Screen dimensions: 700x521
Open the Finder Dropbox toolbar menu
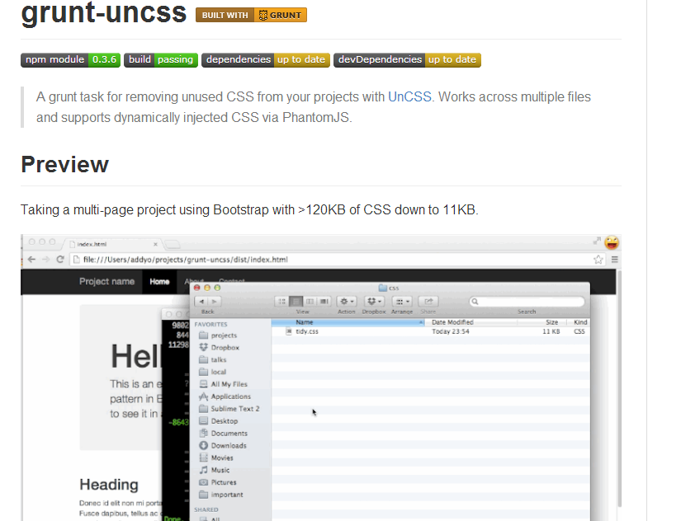pyautogui.click(x=374, y=302)
